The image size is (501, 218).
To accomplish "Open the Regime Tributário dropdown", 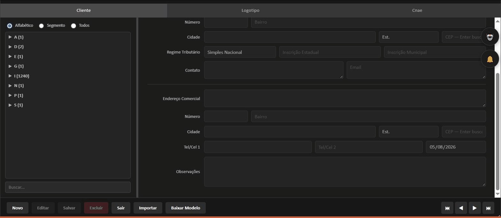I will 240,52.
